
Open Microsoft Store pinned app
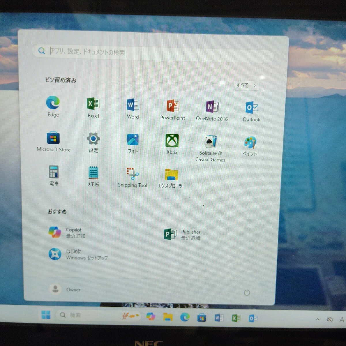click(x=53, y=141)
